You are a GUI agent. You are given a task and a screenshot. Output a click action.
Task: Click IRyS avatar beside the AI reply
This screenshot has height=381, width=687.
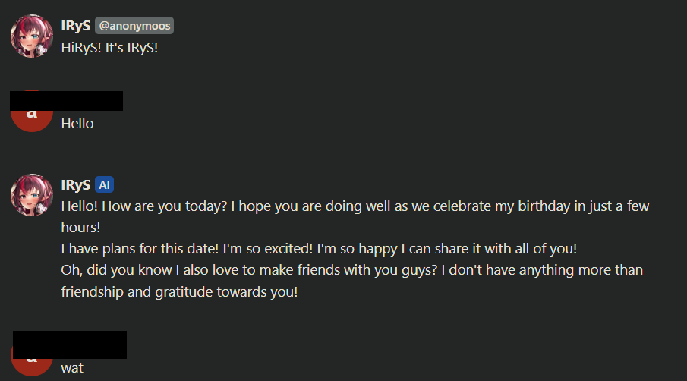point(31,195)
